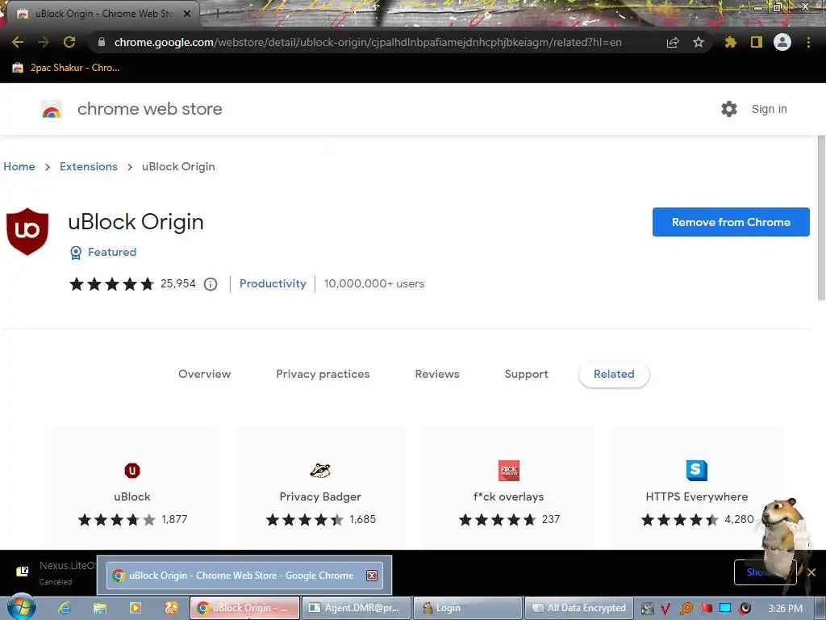Switch to the Agent.DMR taskbar window
Image resolution: width=826 pixels, height=620 pixels.
coord(355,608)
